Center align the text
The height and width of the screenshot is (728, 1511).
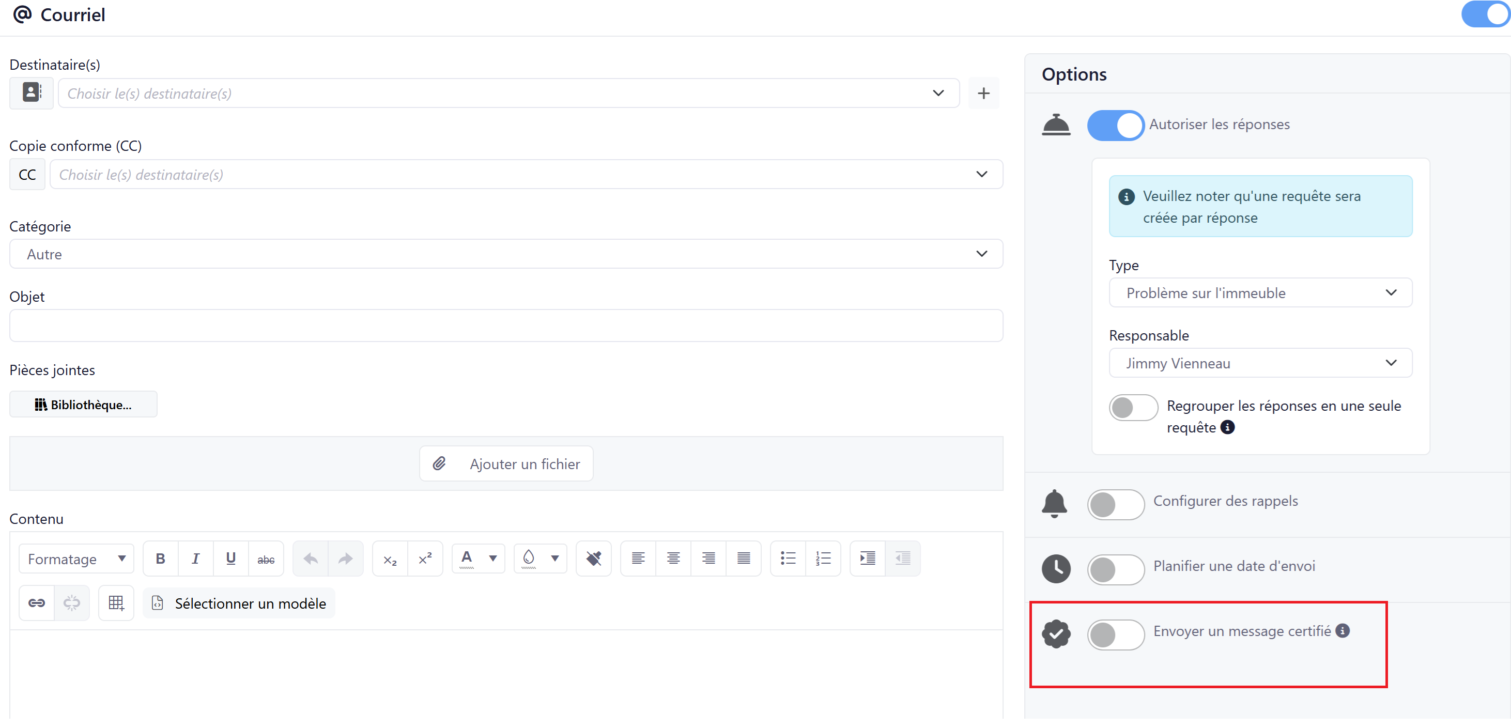[x=673, y=558]
